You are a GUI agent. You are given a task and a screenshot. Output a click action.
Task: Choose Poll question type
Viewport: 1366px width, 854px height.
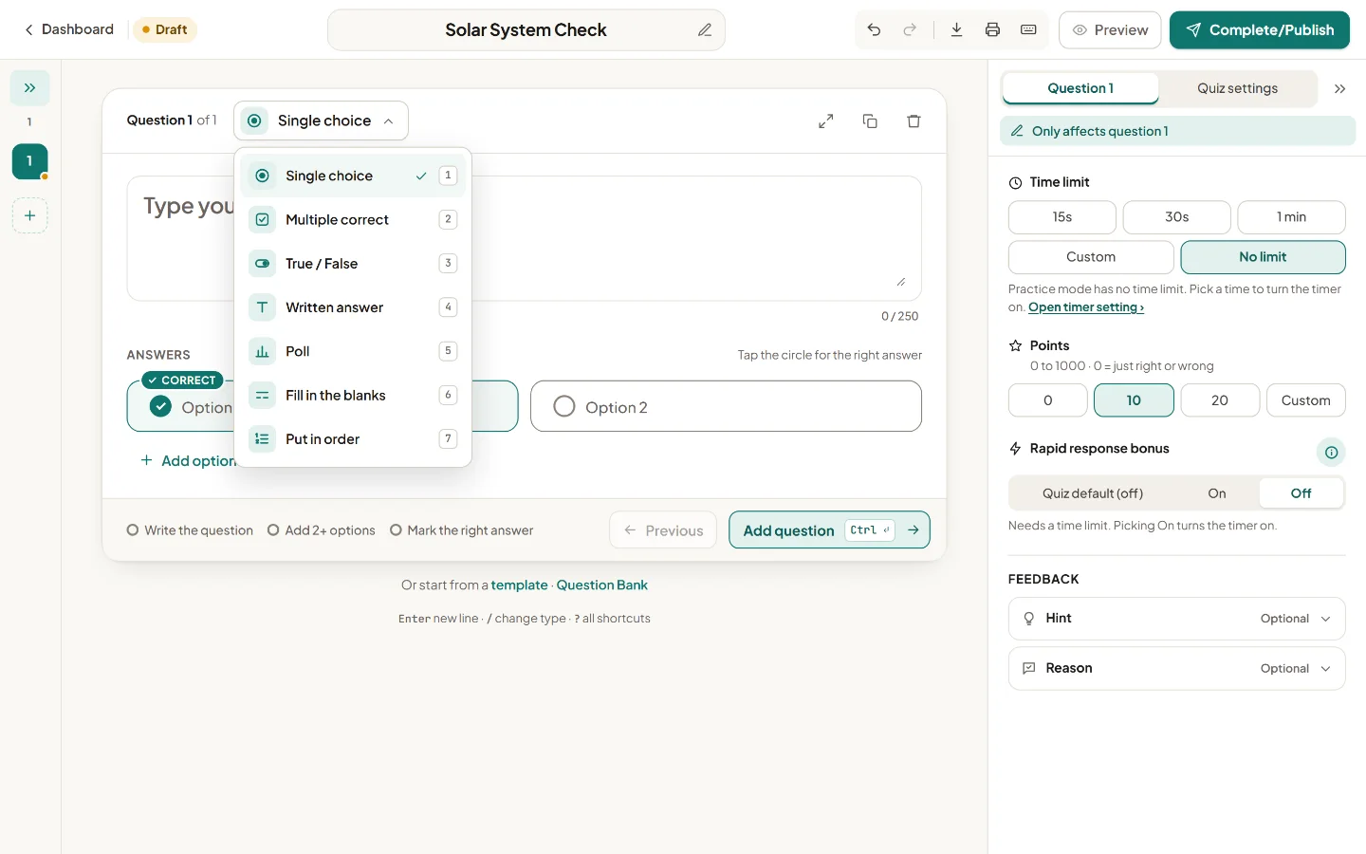353,351
